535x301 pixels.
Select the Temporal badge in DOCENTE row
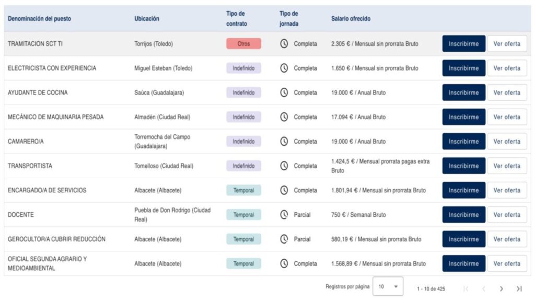[x=243, y=215]
